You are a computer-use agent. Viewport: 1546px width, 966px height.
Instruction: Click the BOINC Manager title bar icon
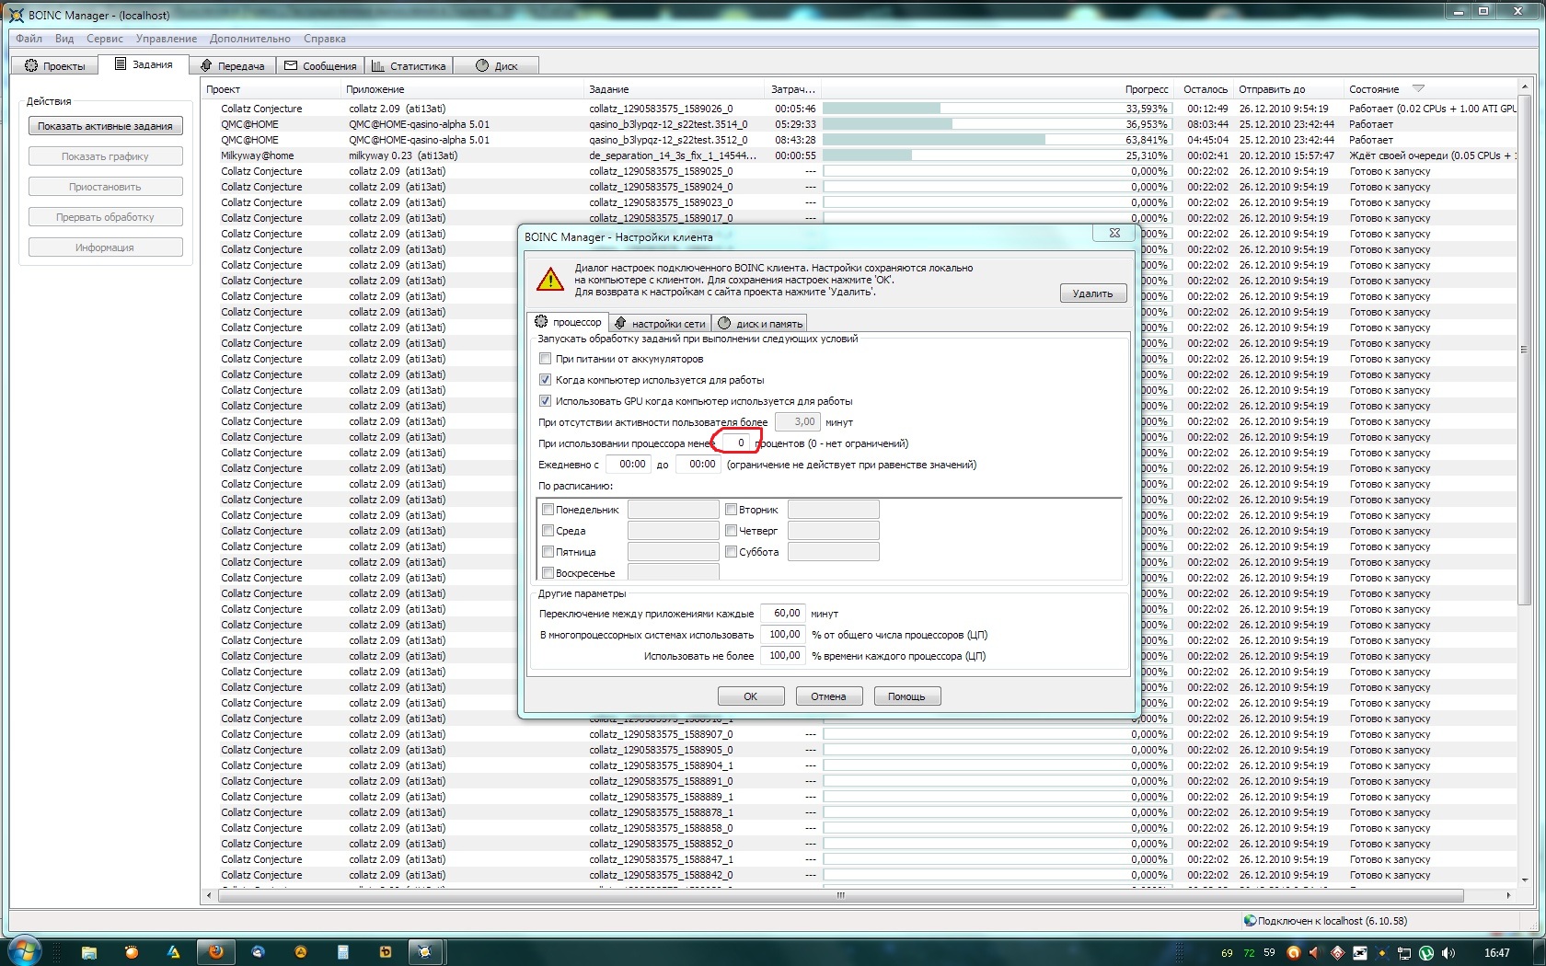click(16, 15)
